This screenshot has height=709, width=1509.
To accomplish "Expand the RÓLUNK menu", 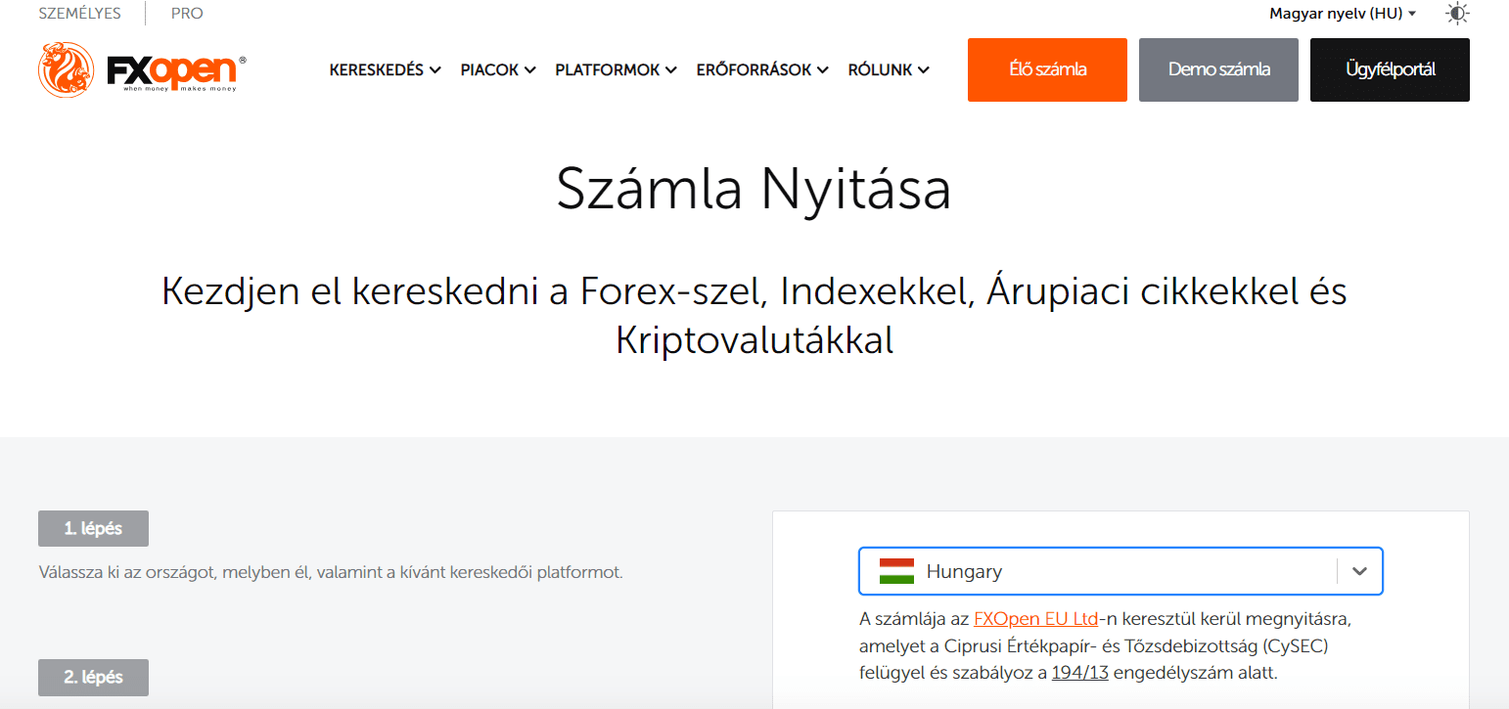I will coord(888,69).
